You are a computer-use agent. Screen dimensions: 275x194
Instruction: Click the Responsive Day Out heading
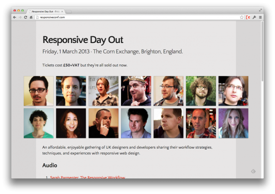(x=83, y=40)
